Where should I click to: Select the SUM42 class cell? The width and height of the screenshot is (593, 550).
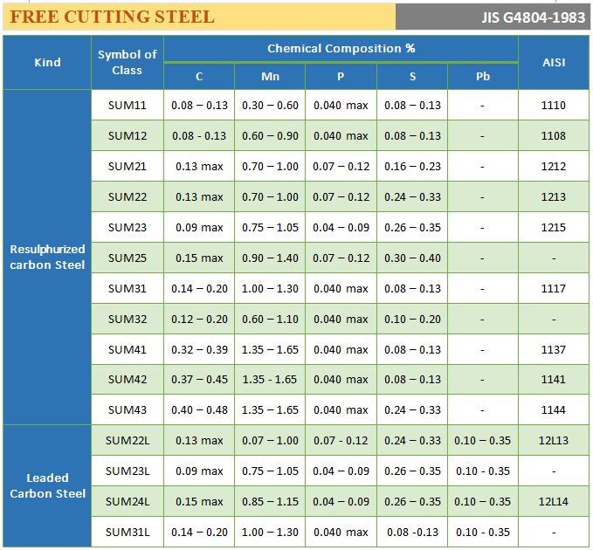(128, 380)
